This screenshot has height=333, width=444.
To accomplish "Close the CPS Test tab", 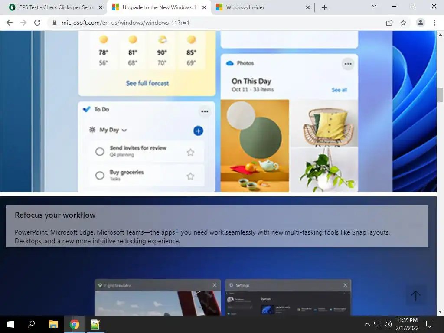I will [x=101, y=7].
